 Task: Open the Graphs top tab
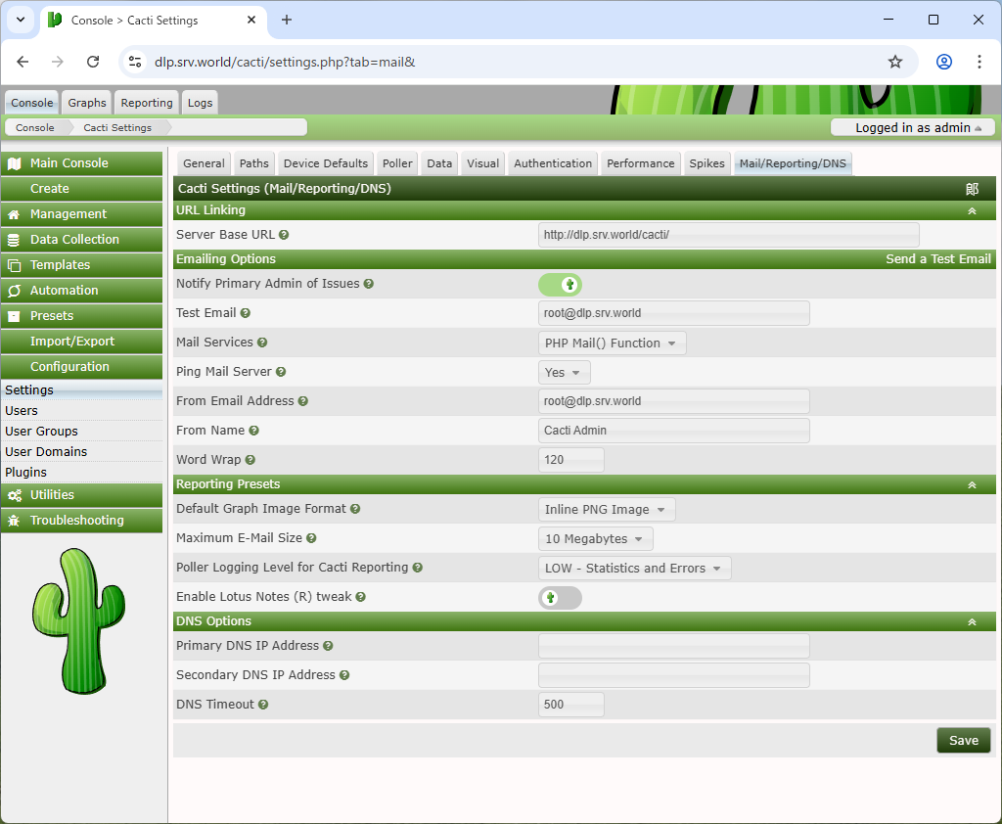[x=87, y=103]
